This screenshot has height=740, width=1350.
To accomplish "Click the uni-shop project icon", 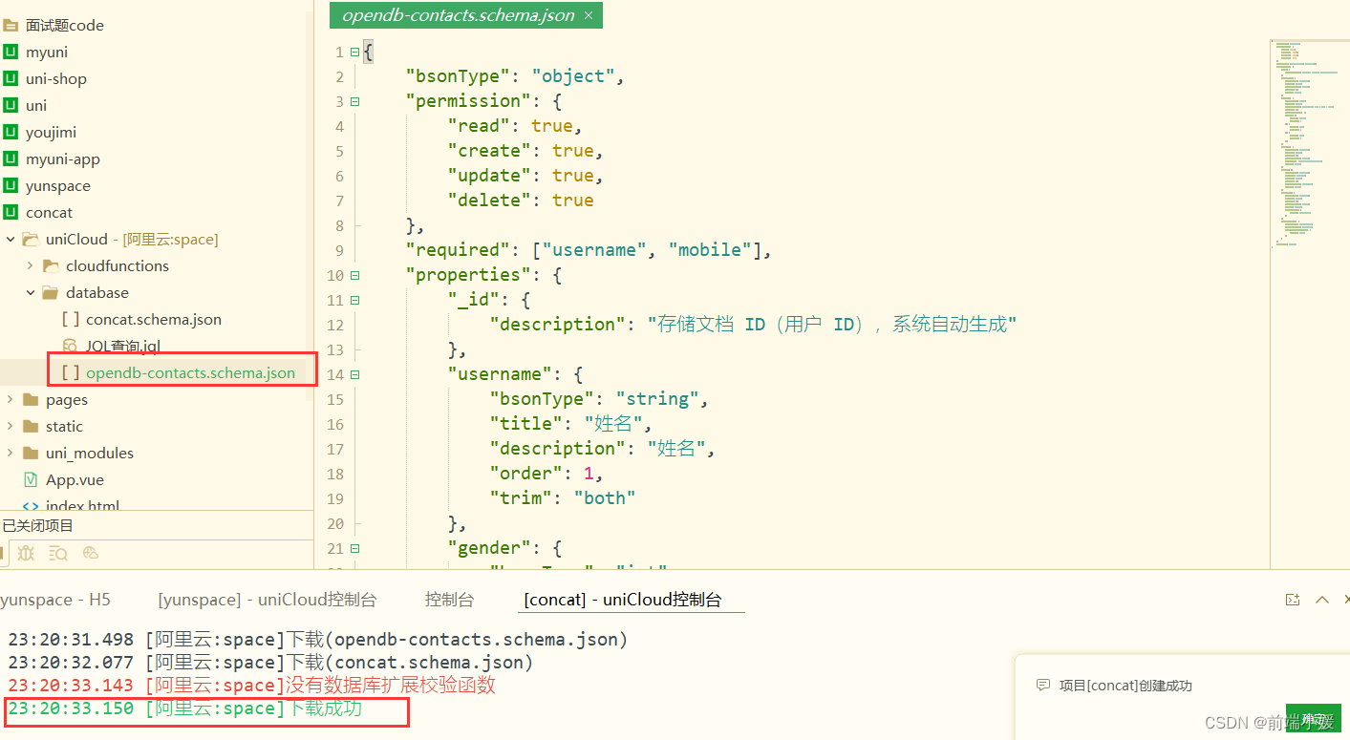I will click(x=11, y=78).
